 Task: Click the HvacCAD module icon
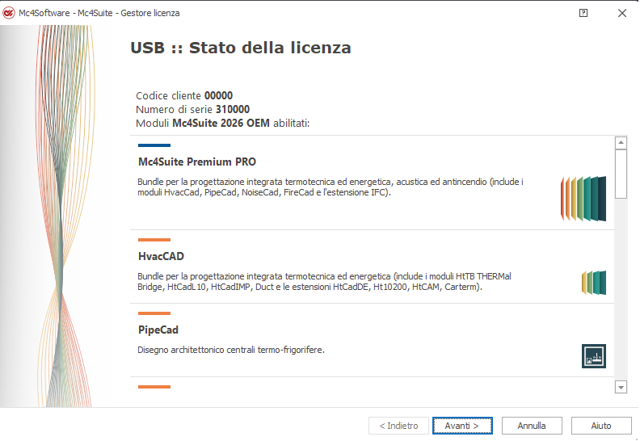(594, 283)
